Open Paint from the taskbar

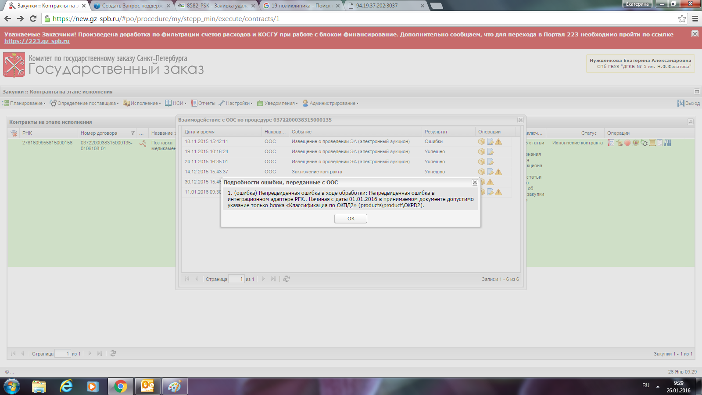pos(175,386)
